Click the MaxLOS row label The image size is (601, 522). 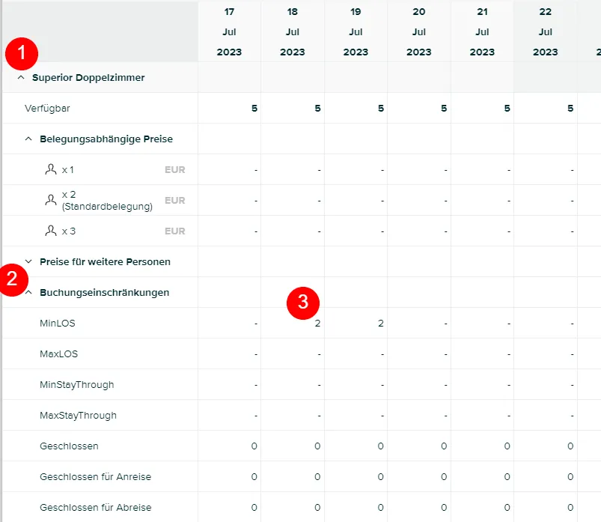[x=58, y=354]
